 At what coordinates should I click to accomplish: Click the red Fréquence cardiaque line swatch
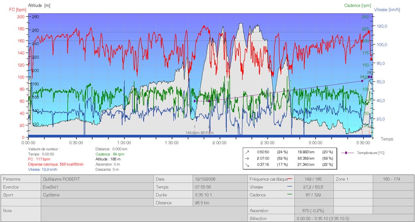[290, 179]
